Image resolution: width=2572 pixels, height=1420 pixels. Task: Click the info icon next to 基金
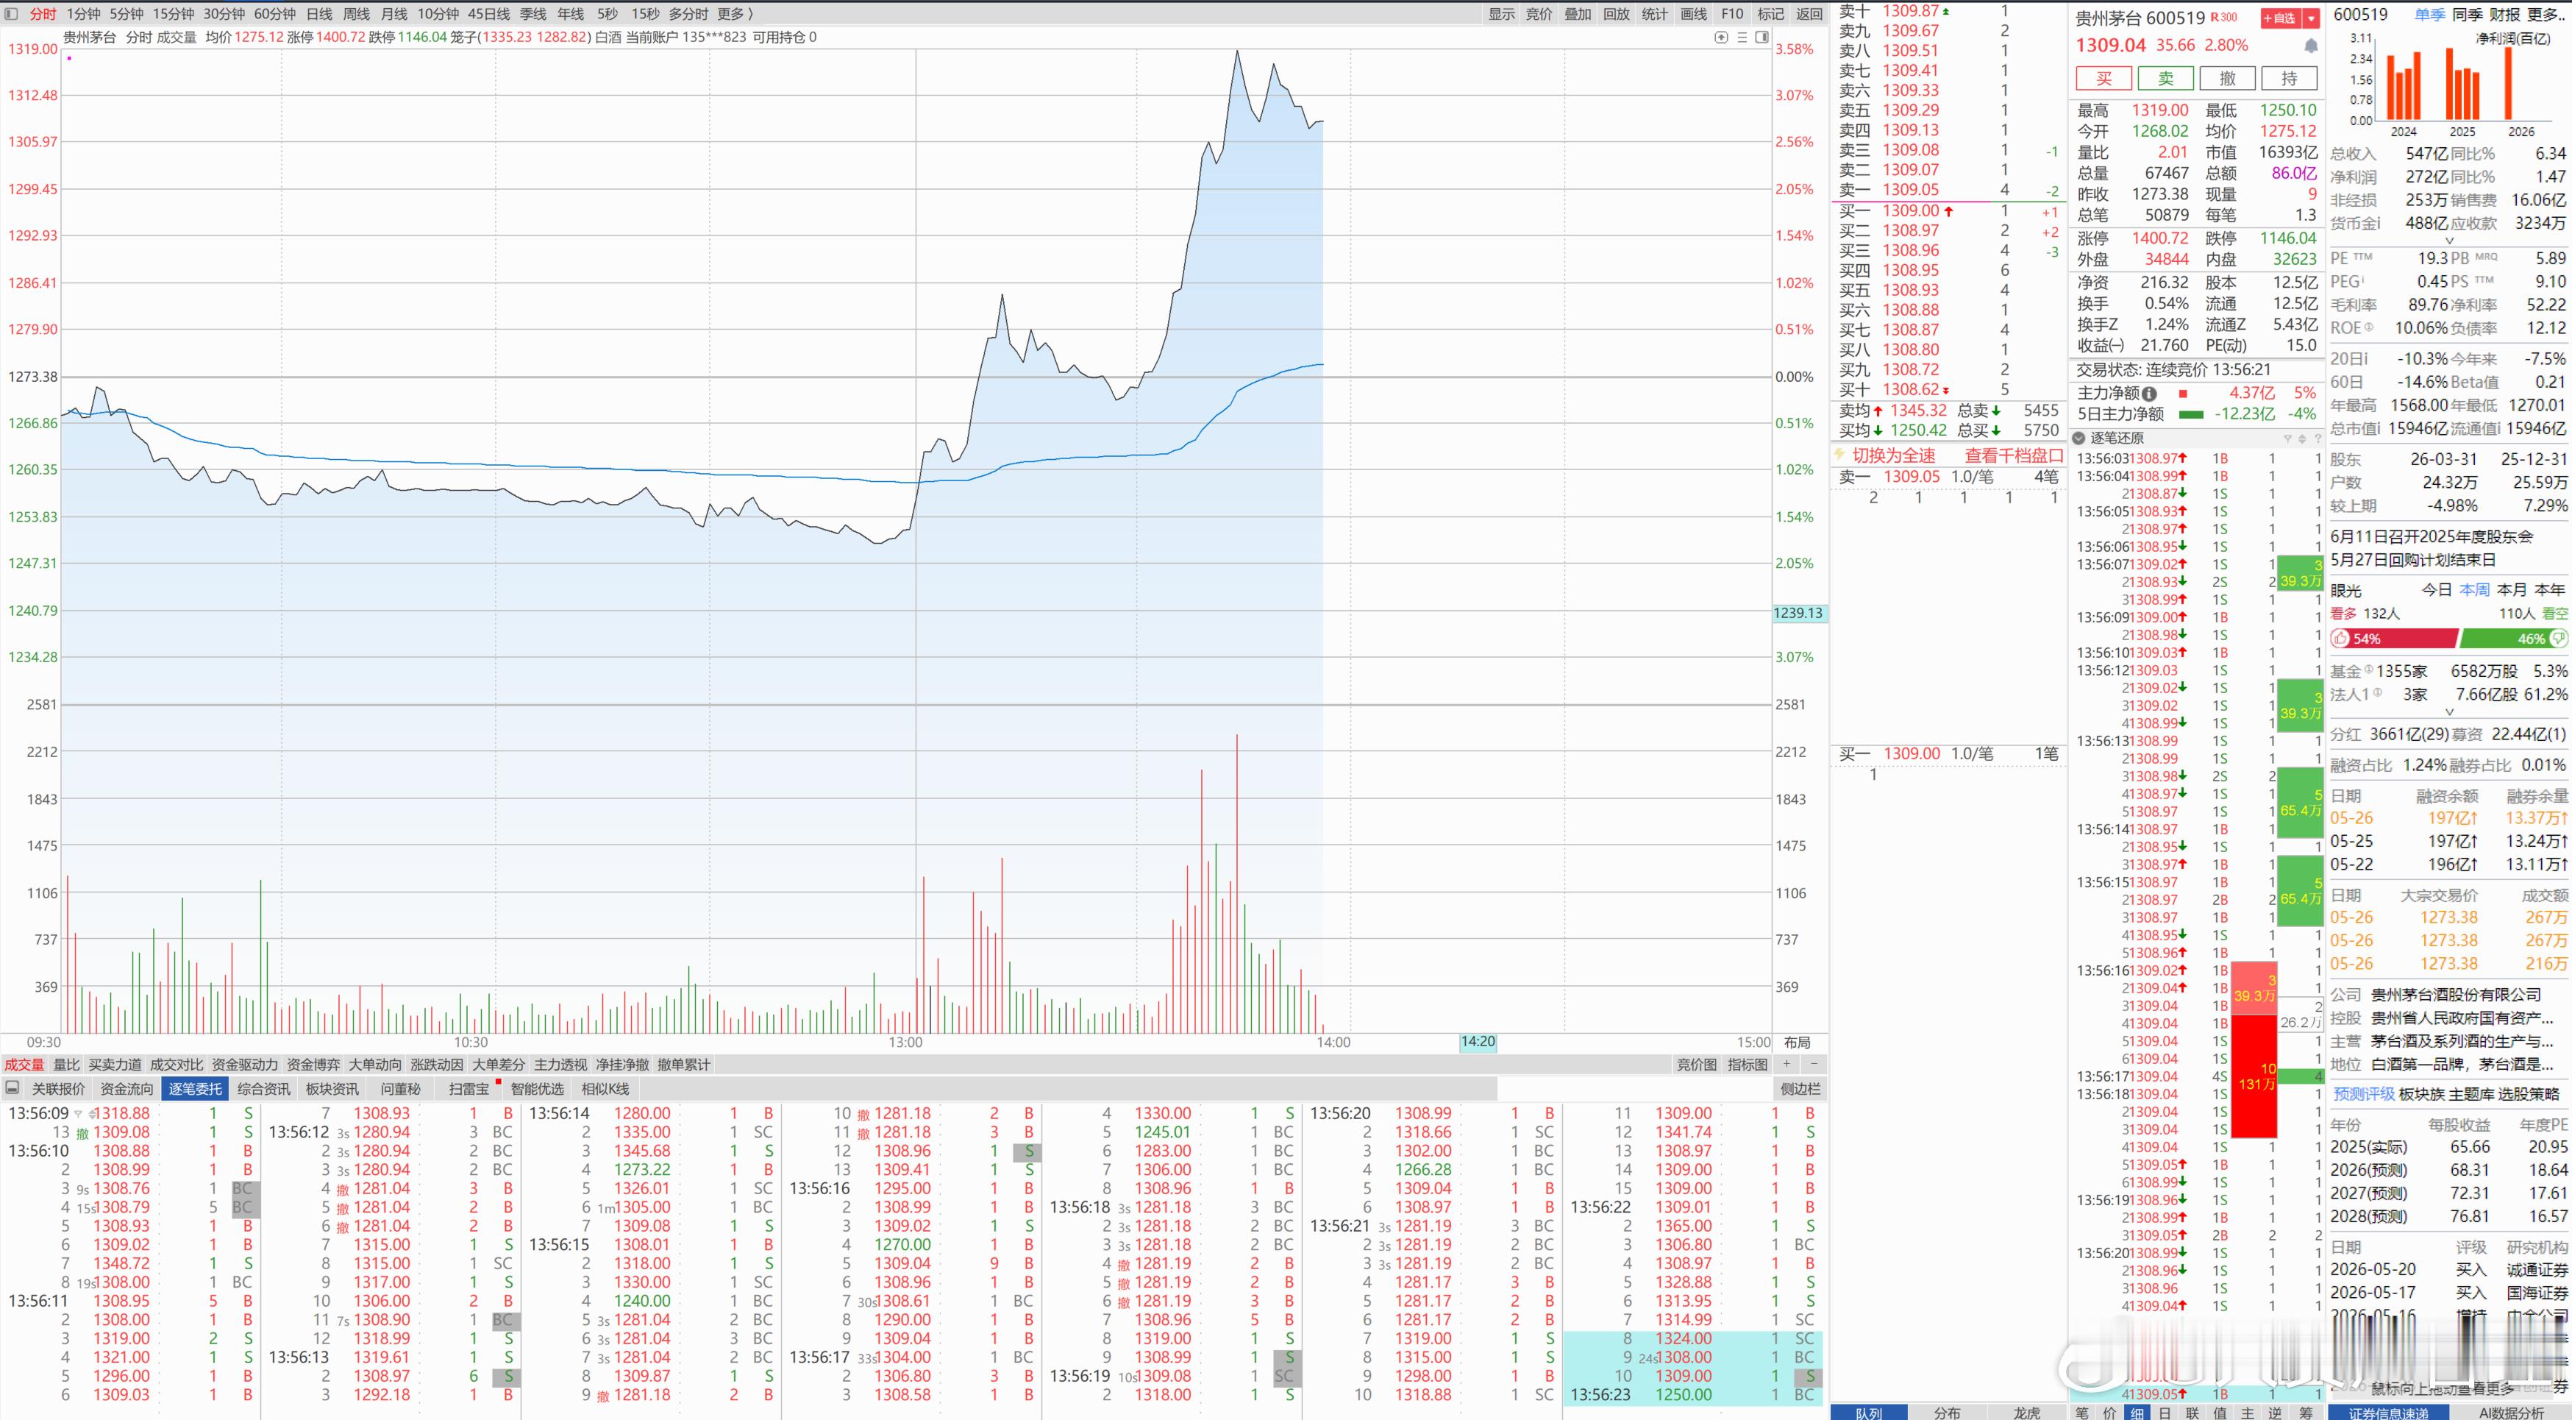pyautogui.click(x=2368, y=669)
